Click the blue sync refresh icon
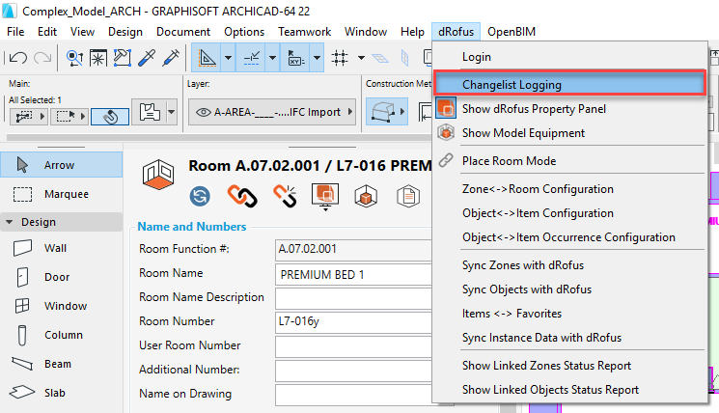This screenshot has height=413, width=719. pos(201,196)
